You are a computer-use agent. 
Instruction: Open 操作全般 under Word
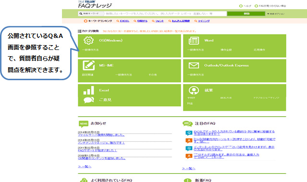226,50
